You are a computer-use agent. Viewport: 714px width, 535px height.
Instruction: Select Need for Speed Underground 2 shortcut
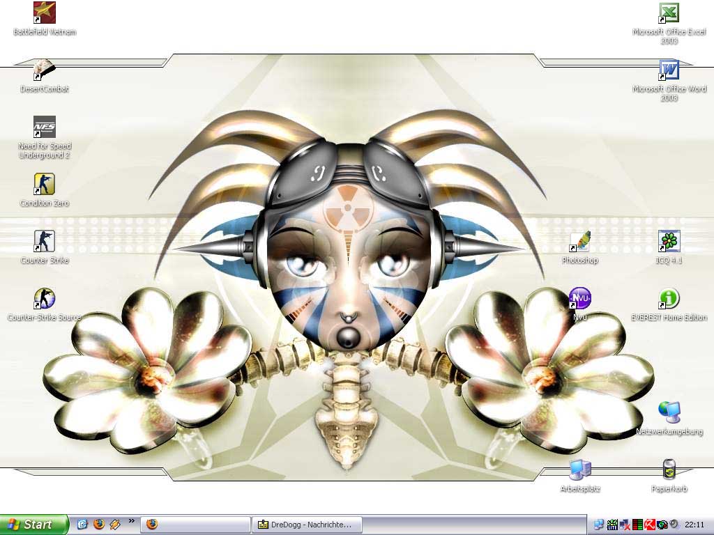[45, 137]
